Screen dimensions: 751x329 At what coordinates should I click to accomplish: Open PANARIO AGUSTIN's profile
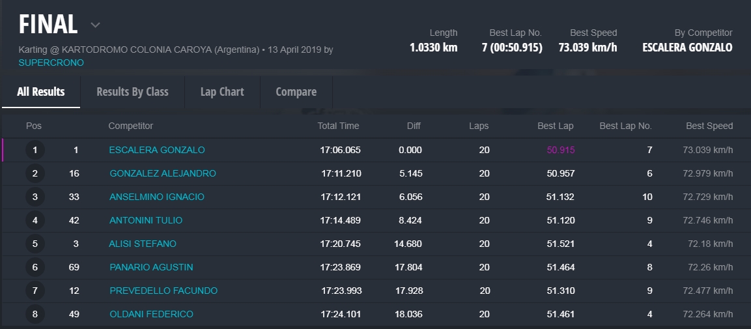pyautogui.click(x=150, y=267)
